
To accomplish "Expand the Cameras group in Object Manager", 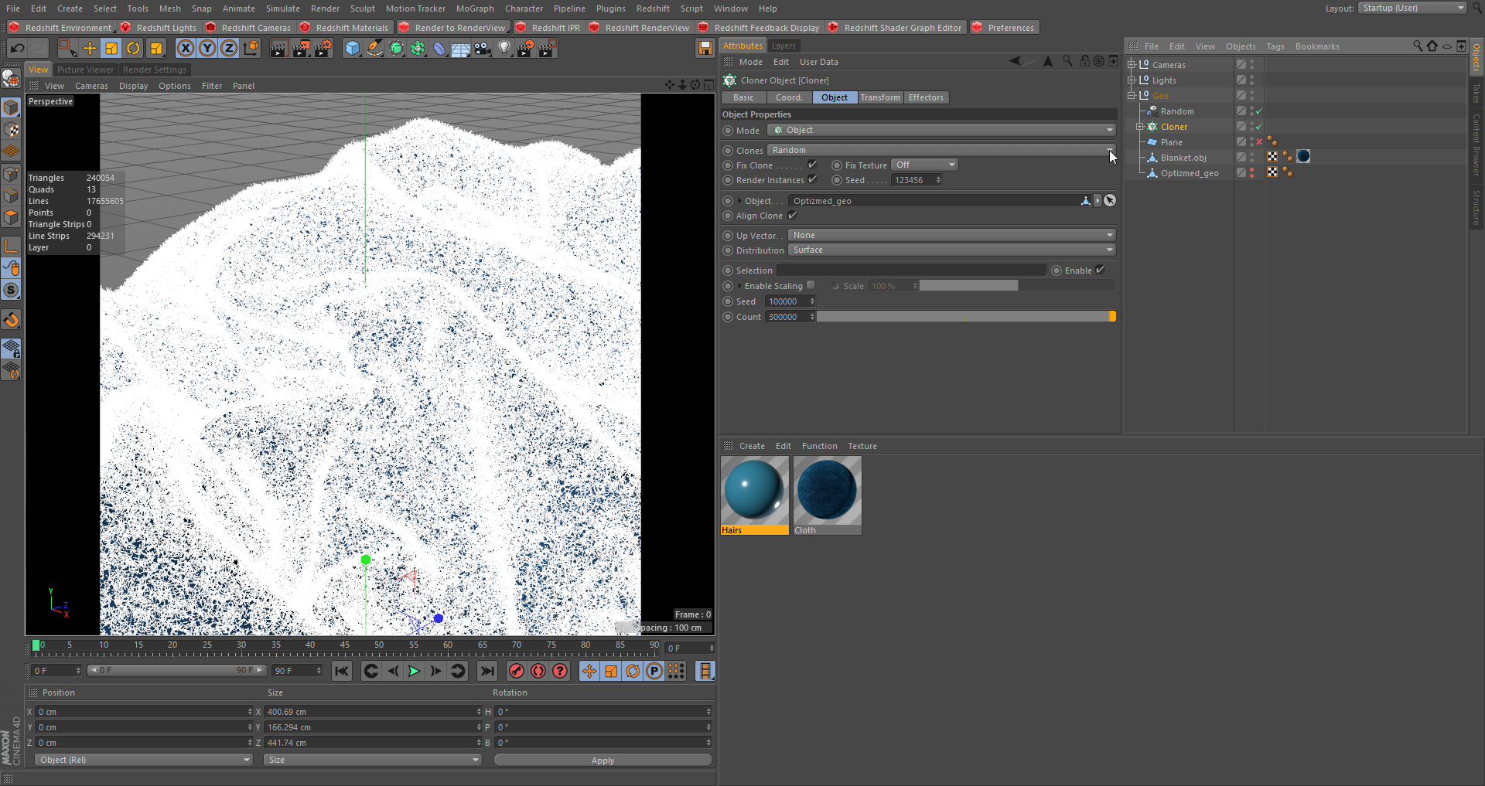I will tap(1132, 65).
